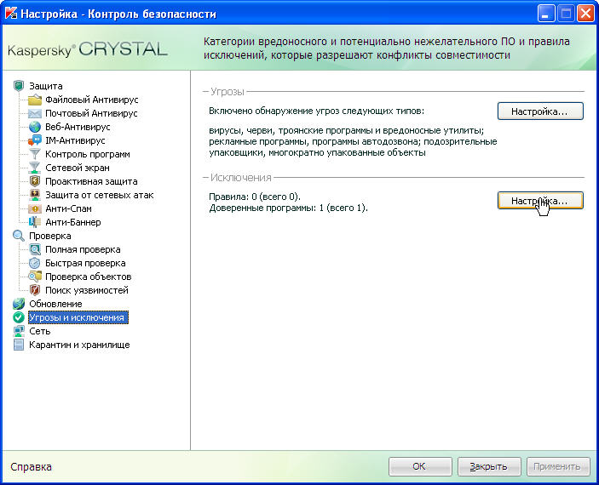Click the text Включено обнаружение угроз следующих типов
This screenshot has width=599, height=485.
(x=316, y=111)
